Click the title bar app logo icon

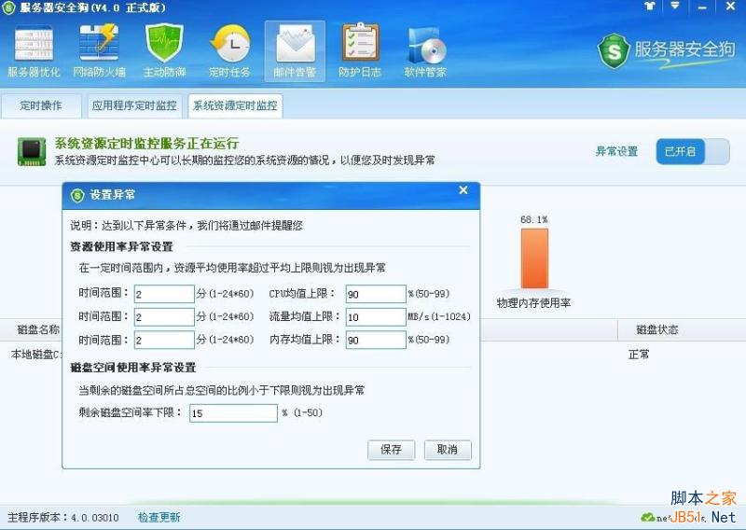[8, 7]
